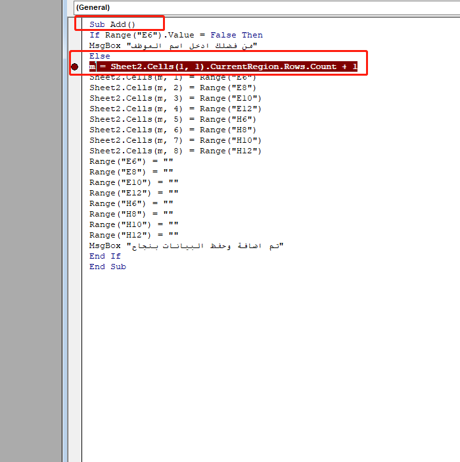Click the line 'Range("H6") = ""'
Screen dimensions: 460x462
point(131,203)
